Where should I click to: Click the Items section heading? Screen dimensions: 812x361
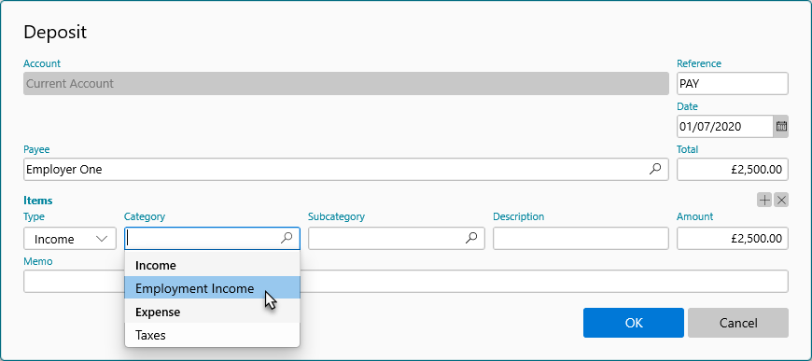[x=38, y=201]
